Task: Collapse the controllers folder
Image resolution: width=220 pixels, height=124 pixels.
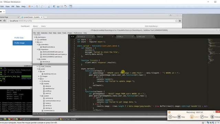Action: point(37,44)
